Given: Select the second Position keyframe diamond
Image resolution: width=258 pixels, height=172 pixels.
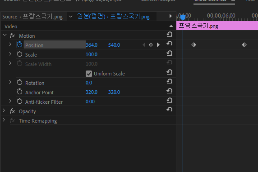Looking at the screenshot, I should pos(244,45).
